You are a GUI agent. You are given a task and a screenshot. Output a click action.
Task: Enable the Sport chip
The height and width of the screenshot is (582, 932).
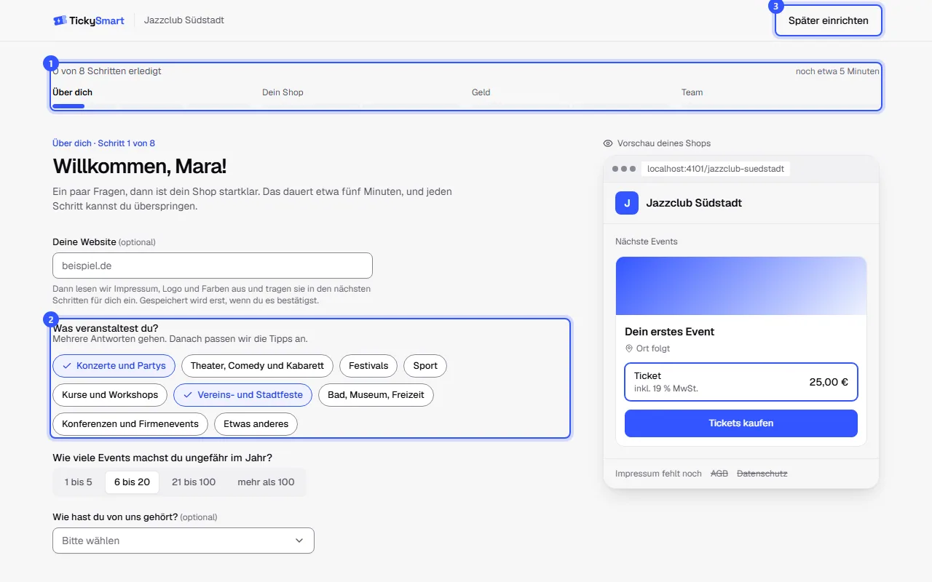(425, 366)
